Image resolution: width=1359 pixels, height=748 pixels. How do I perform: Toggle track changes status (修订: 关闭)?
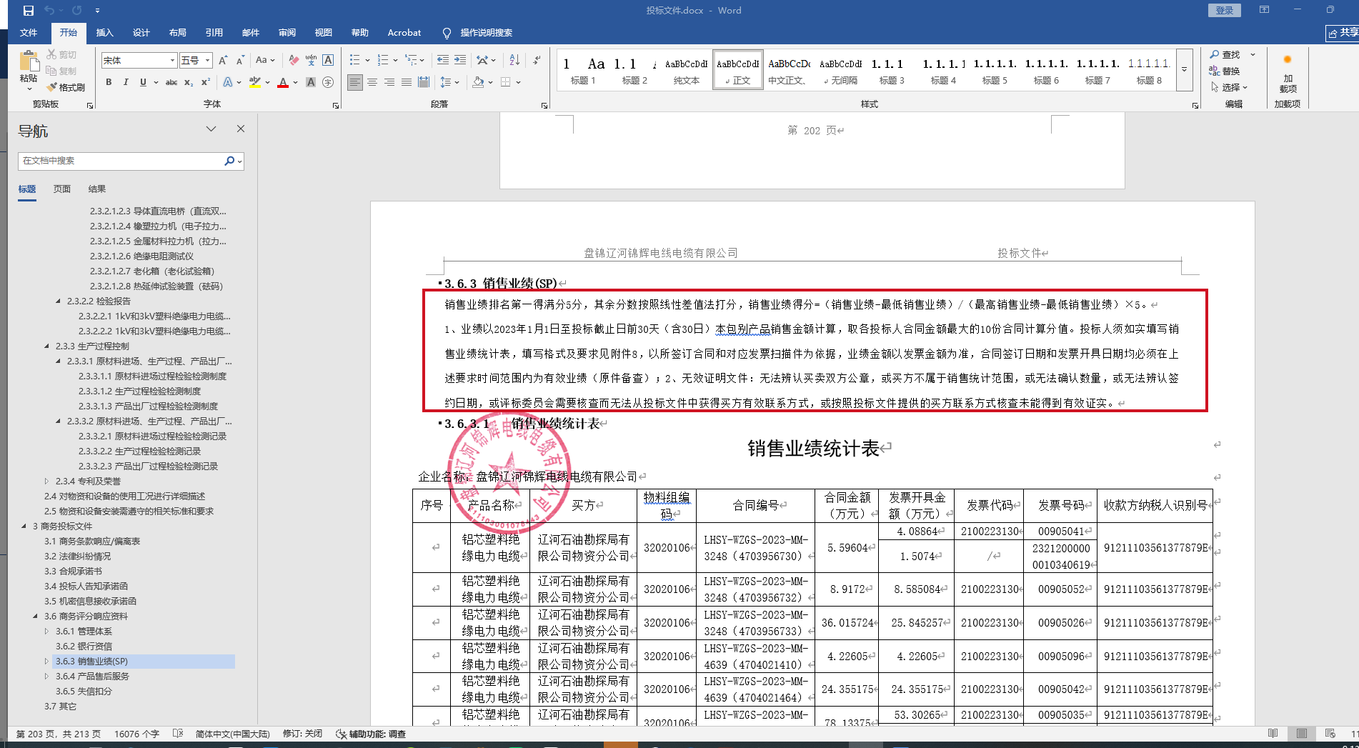[302, 734]
